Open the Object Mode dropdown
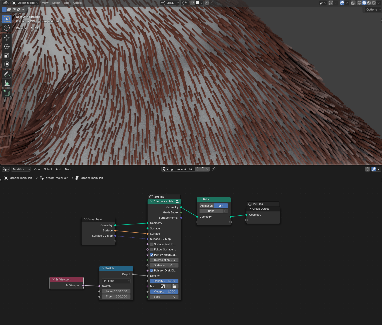This screenshot has width=382, height=325. 25,3
